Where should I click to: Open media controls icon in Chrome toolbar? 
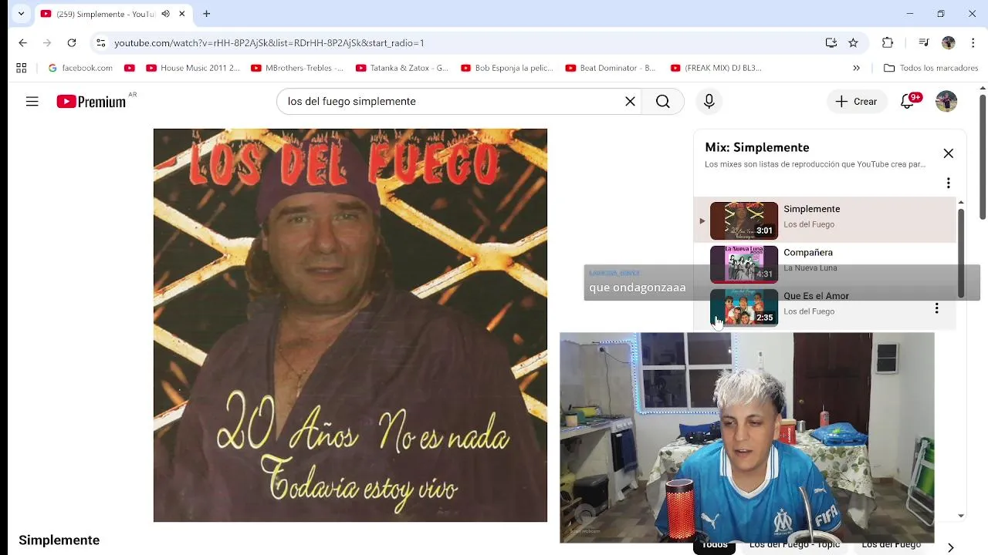point(923,42)
